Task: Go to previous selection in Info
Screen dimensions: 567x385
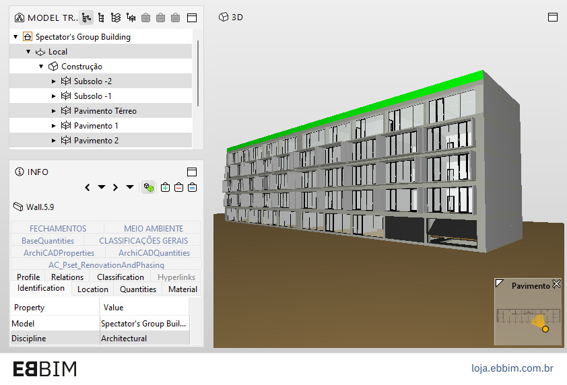Action: [87, 187]
